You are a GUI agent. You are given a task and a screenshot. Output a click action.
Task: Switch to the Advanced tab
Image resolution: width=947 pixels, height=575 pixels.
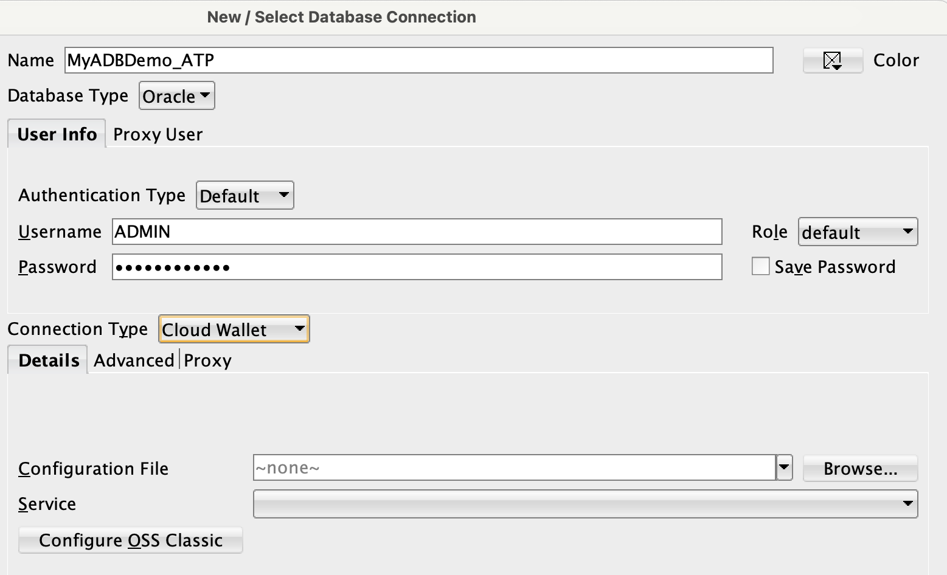click(x=134, y=360)
